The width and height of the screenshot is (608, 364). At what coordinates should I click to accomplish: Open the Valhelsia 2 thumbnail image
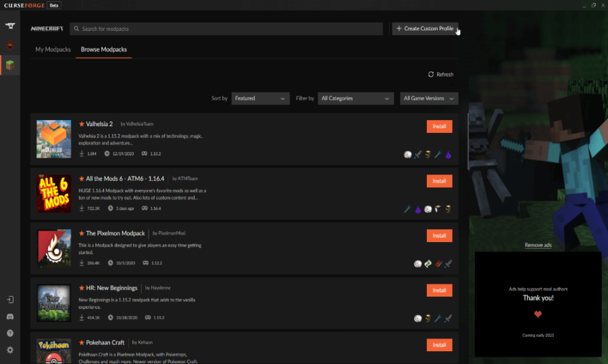tap(54, 139)
